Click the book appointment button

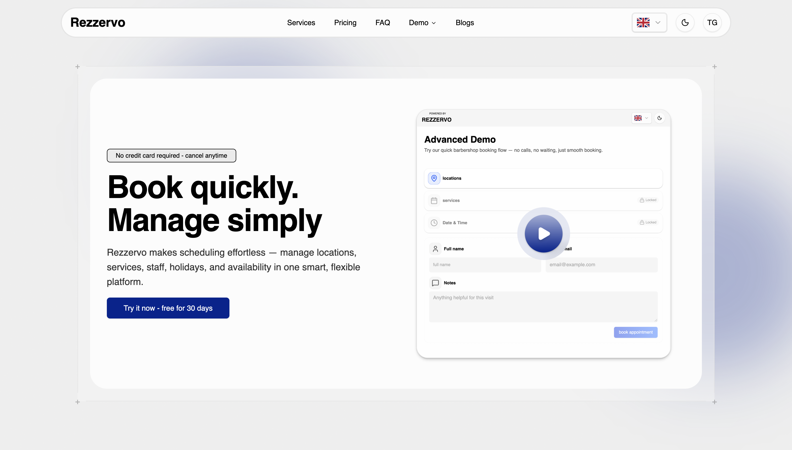click(636, 332)
